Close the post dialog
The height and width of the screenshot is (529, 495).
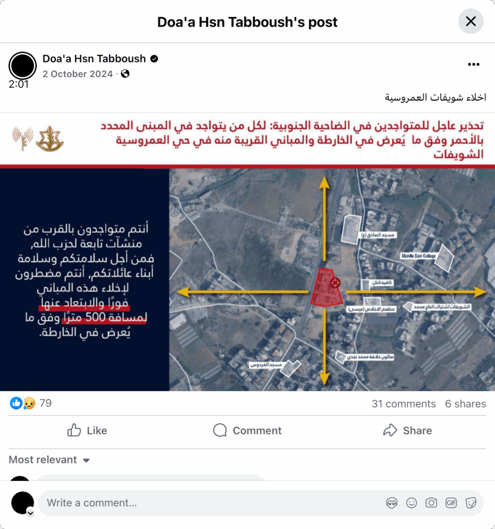point(471,21)
